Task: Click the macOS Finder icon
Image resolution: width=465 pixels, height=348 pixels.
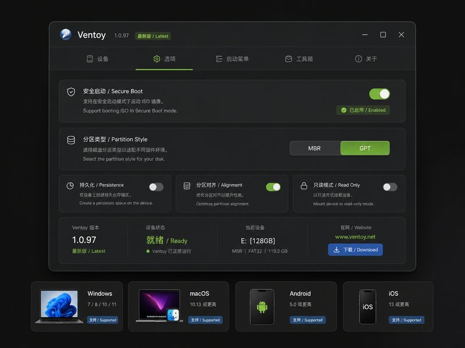Action: (x=173, y=315)
